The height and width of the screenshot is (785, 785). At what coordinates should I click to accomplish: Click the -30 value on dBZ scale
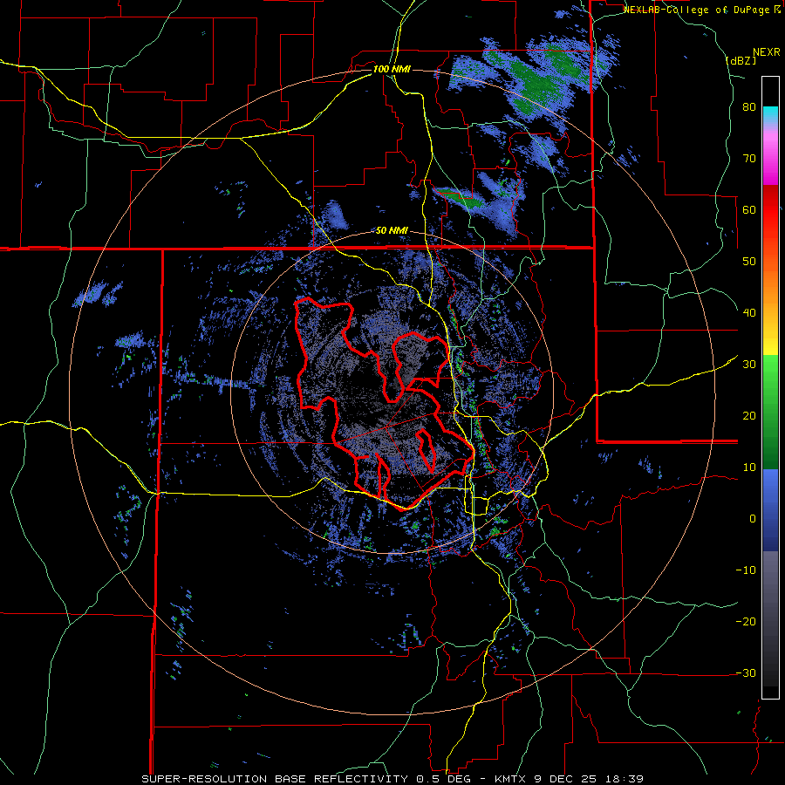point(746,672)
